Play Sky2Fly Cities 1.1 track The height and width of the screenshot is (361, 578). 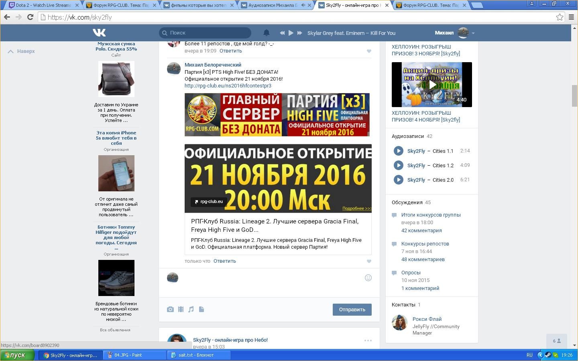398,151
